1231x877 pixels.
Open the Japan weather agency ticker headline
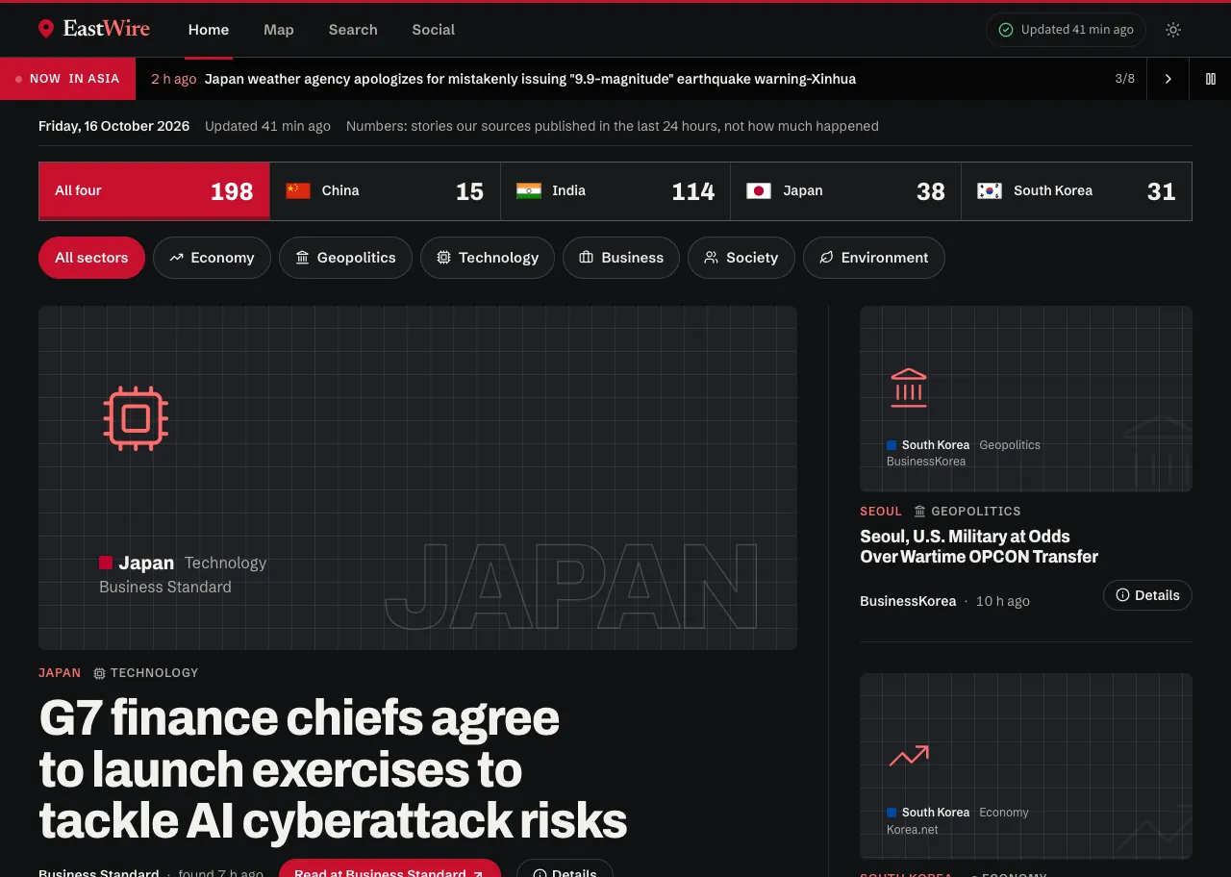[530, 79]
